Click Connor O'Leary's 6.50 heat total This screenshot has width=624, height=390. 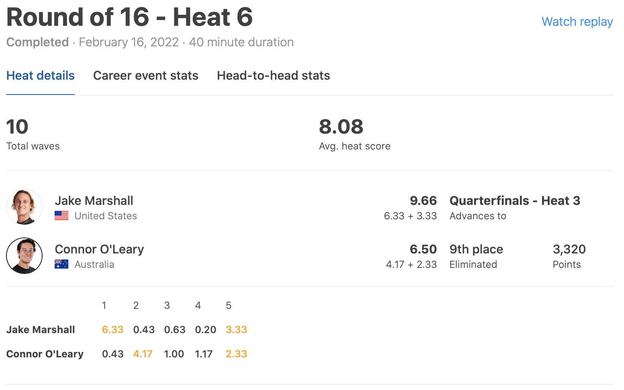(423, 249)
